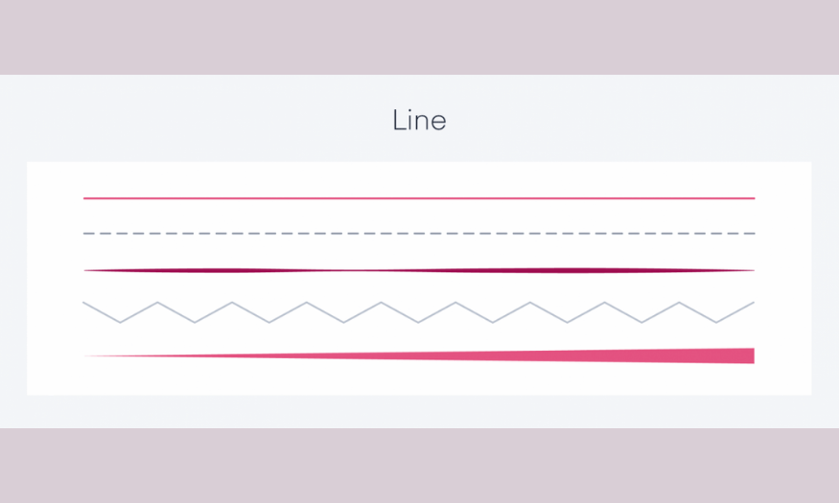This screenshot has width=839, height=503.
Task: Click the last dash of the dashed line
Action: [x=749, y=234]
